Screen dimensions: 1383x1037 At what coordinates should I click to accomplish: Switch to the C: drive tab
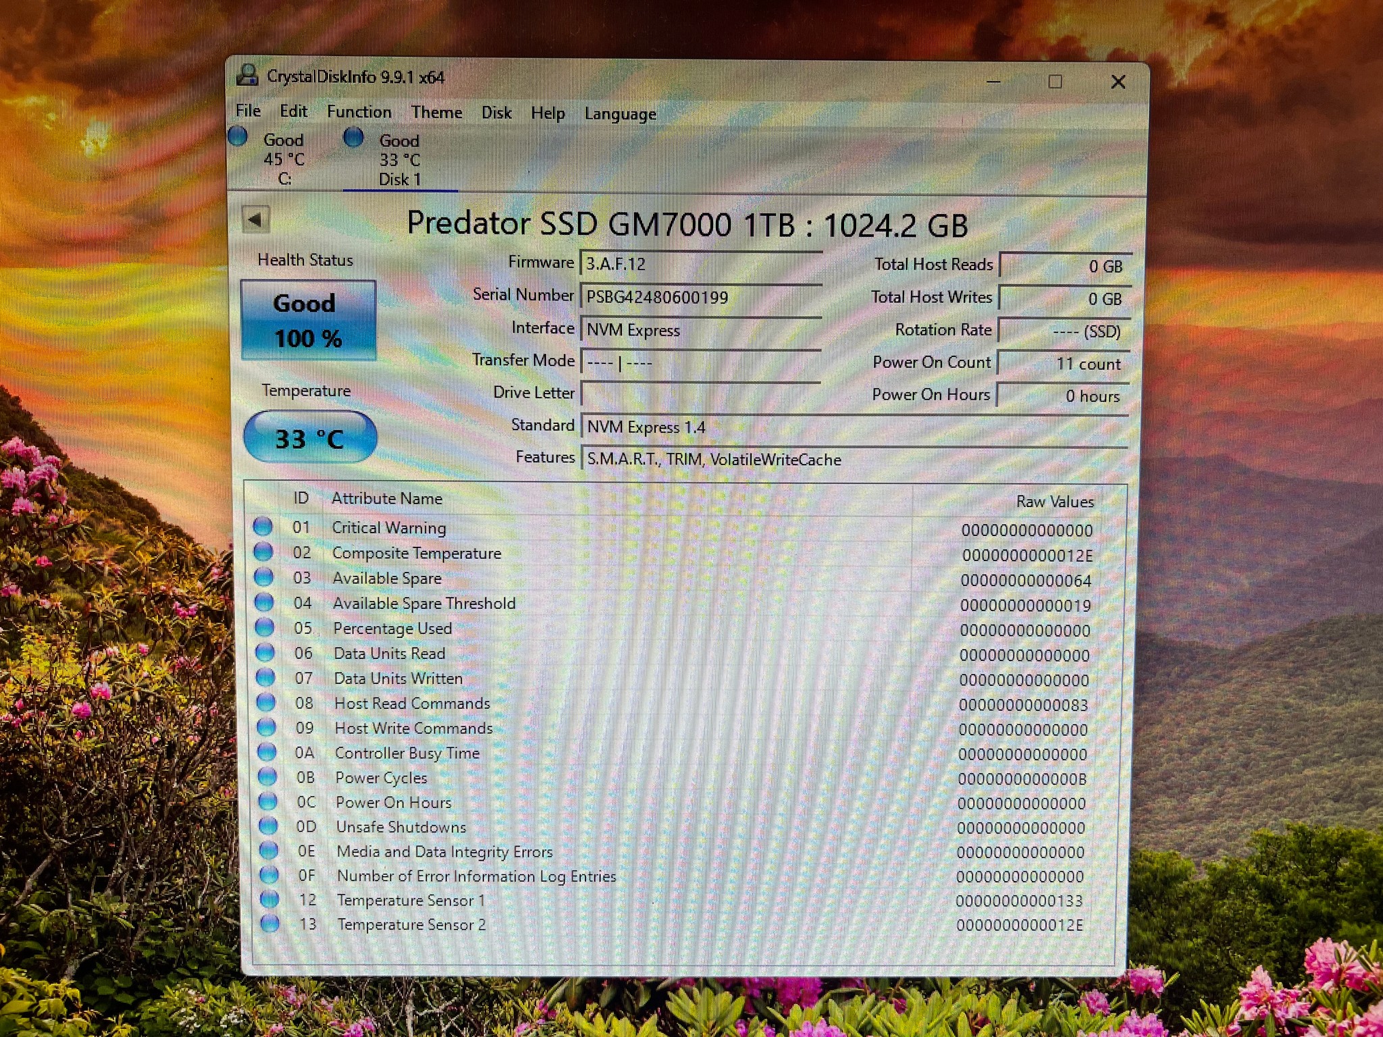point(284,159)
